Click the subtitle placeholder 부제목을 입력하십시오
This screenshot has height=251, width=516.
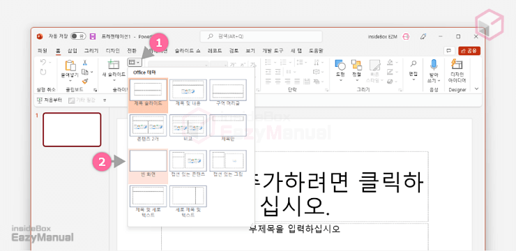(294, 229)
